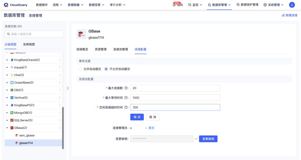
Task: Switch to 实例视图 tab
Action: (x=29, y=44)
